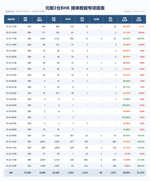Click the report title 元朗3仓BHK 接单数据专项报表
This screenshot has height=181, width=150.
tap(75, 8)
